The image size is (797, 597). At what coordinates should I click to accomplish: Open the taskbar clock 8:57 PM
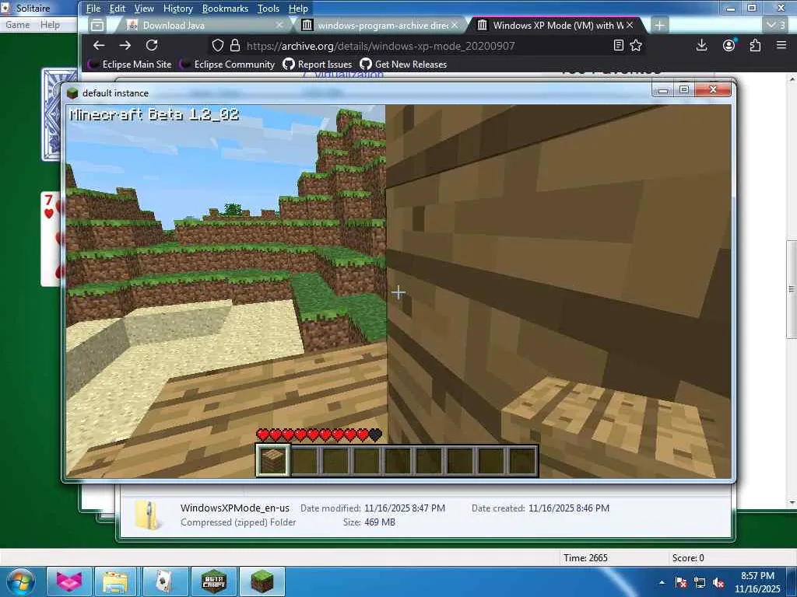click(x=757, y=581)
